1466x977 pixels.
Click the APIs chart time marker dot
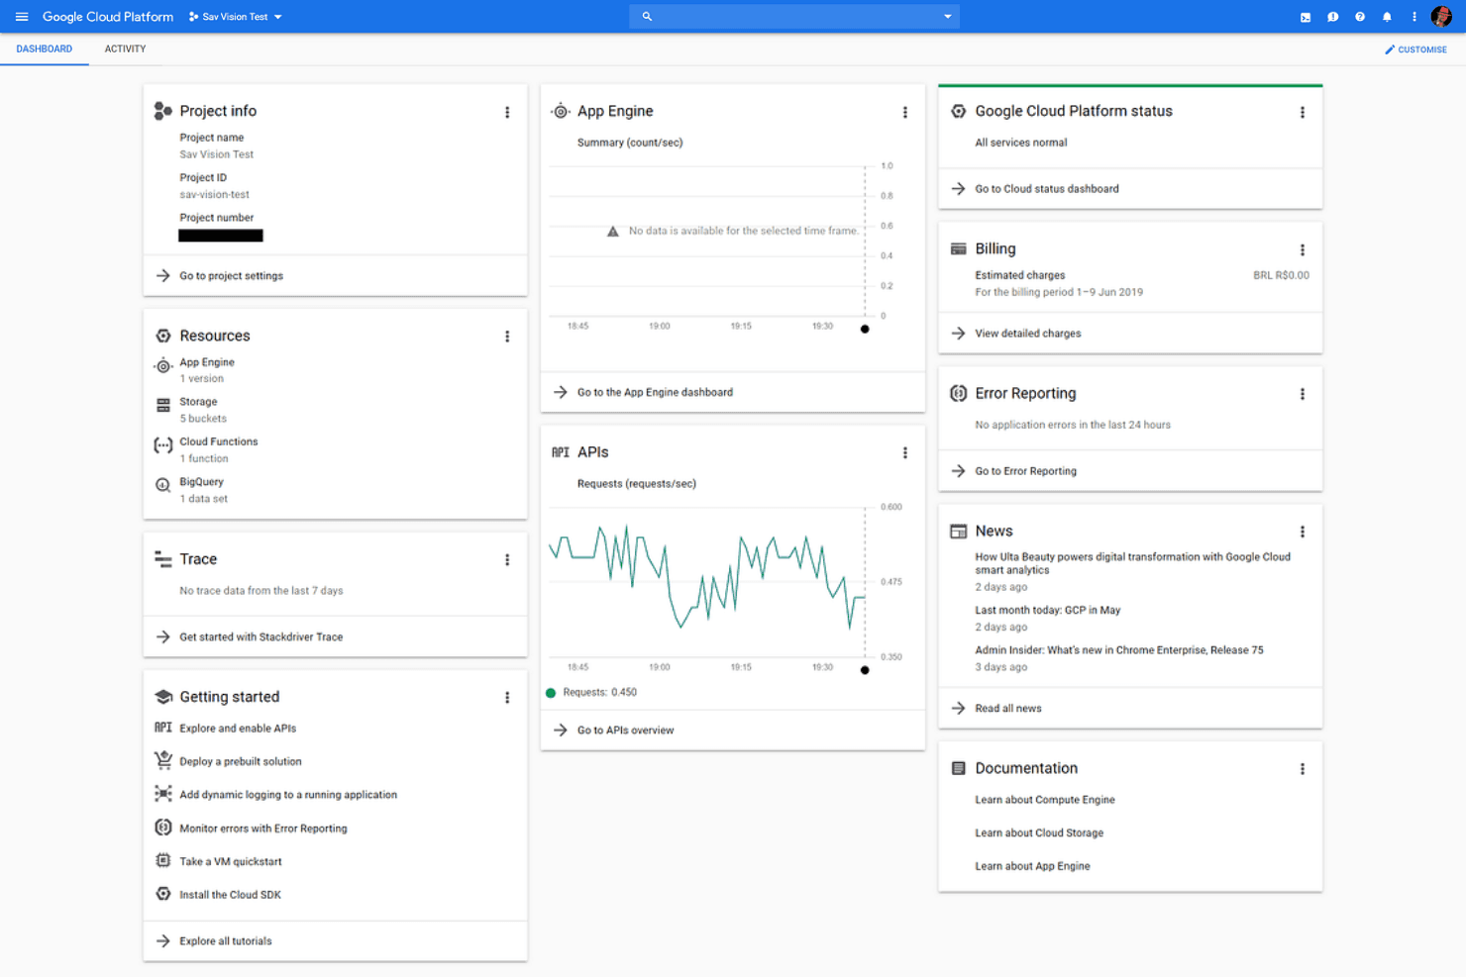pyautogui.click(x=865, y=670)
